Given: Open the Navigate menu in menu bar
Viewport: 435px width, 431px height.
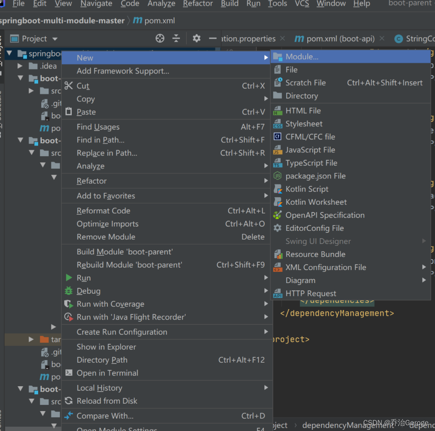Looking at the screenshot, I should tap(96, 4).
